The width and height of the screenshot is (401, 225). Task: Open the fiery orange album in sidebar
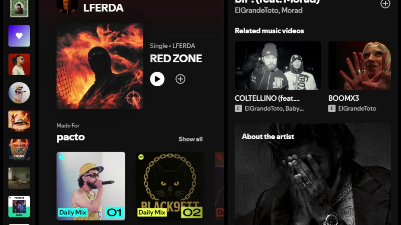pos(19,121)
